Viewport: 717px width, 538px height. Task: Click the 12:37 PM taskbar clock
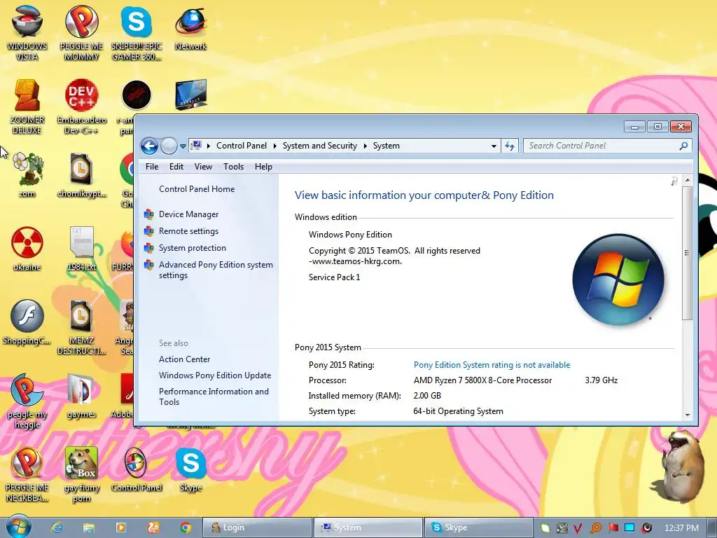[681, 528]
